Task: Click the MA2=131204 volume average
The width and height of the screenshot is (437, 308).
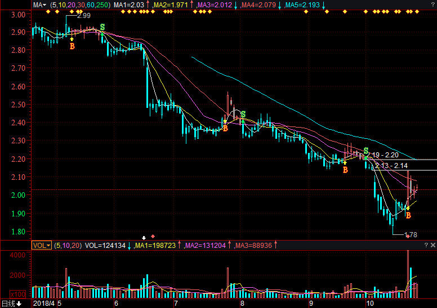Action: click(x=206, y=246)
